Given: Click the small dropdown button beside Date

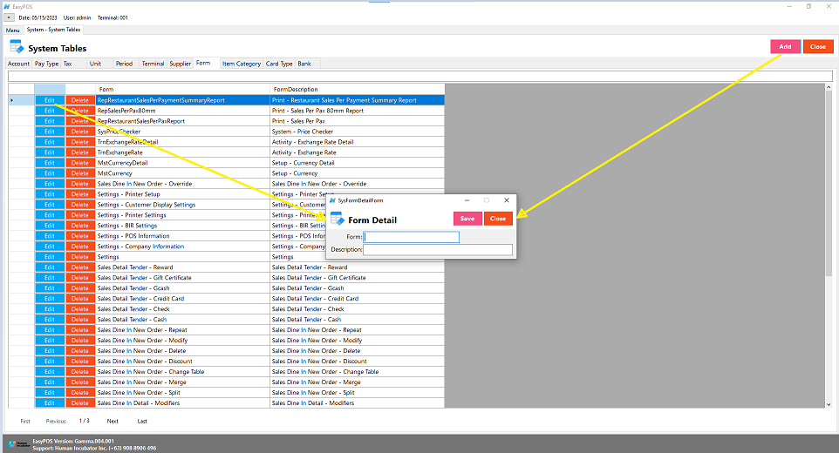Looking at the screenshot, I should (9, 17).
